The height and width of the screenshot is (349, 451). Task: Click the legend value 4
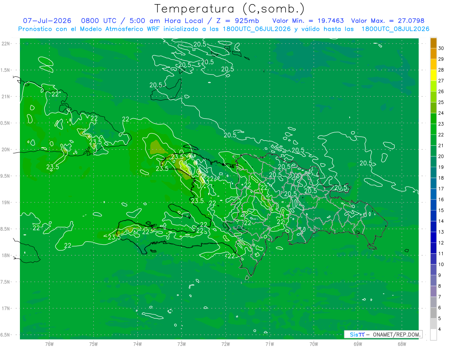tap(440, 329)
